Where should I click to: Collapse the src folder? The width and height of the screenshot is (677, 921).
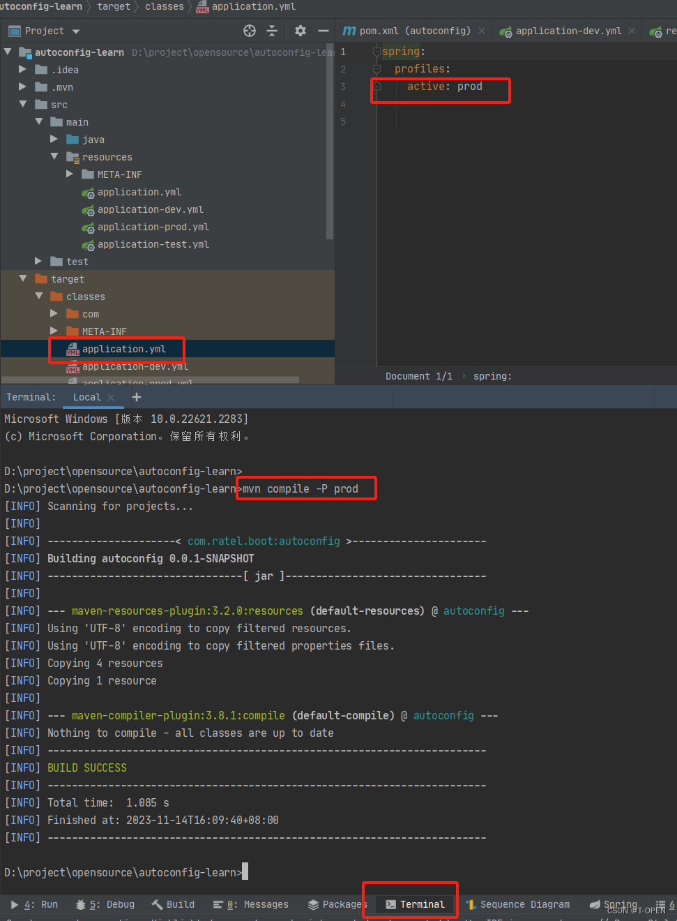coord(22,105)
